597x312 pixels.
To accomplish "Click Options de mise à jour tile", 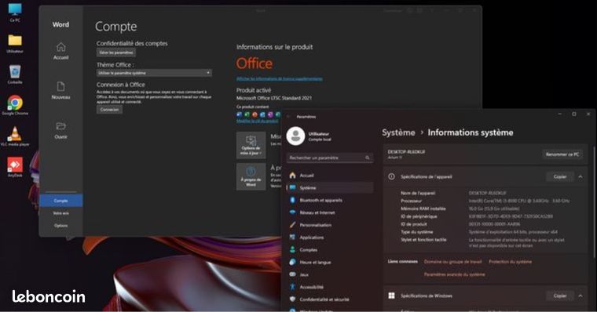I will tap(251, 145).
